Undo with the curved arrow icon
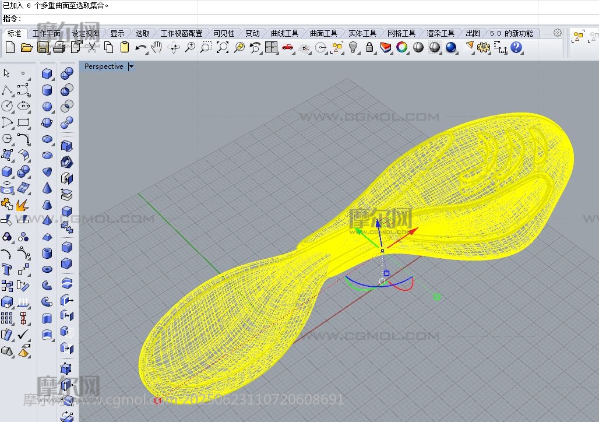Viewport: 599px width, 422px height. [141, 48]
